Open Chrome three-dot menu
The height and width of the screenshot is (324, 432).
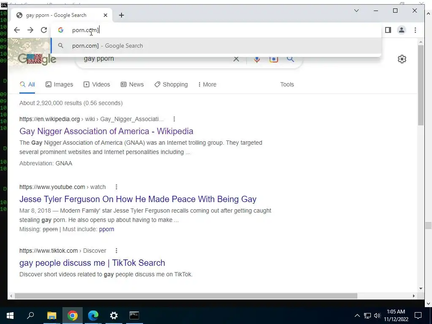(415, 30)
